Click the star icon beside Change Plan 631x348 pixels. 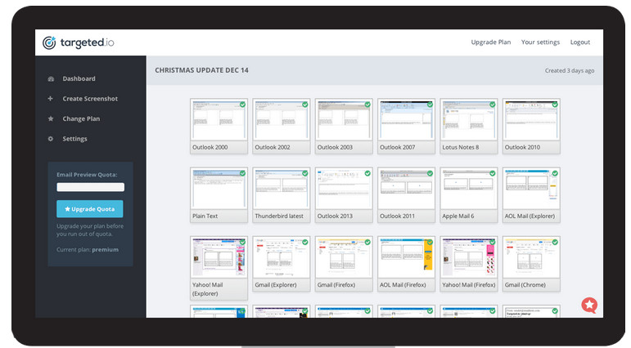51,118
